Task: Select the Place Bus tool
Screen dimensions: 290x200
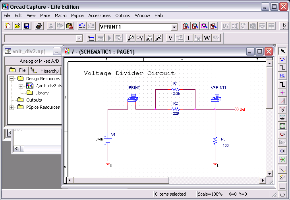Action: (282, 84)
